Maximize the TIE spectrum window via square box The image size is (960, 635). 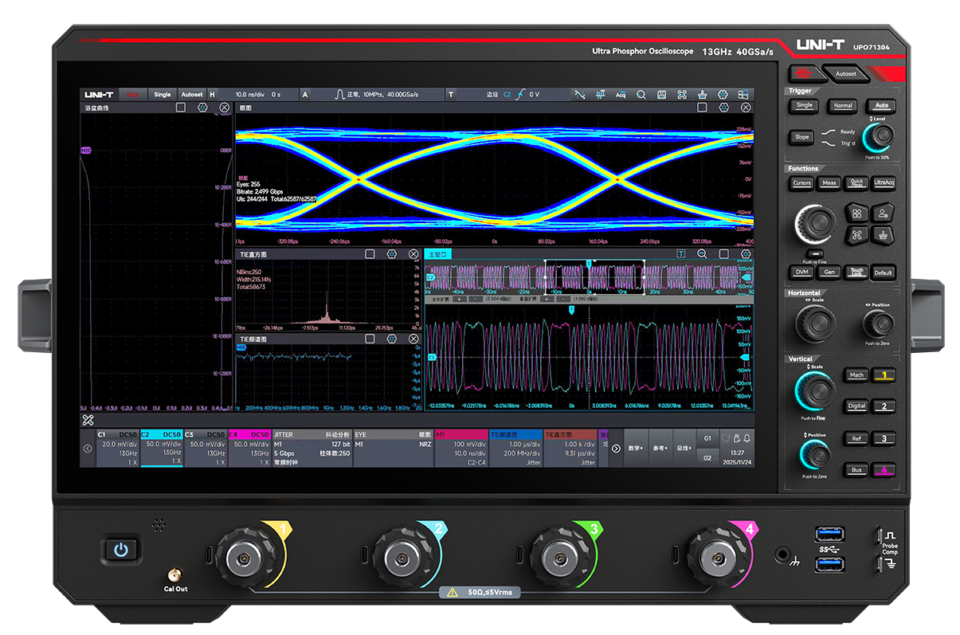coord(370,339)
